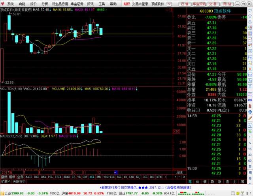Click the blue marker on the timeline
The height and width of the screenshot is (196, 253).
pos(115,173)
